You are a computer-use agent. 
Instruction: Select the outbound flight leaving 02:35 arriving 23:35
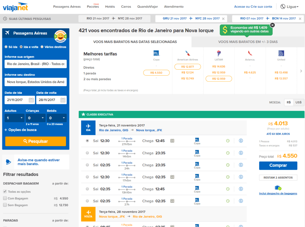(87, 165)
